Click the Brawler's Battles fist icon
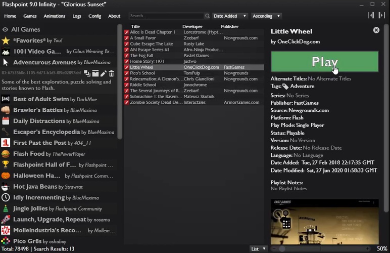390x253 pixels. coord(6,110)
